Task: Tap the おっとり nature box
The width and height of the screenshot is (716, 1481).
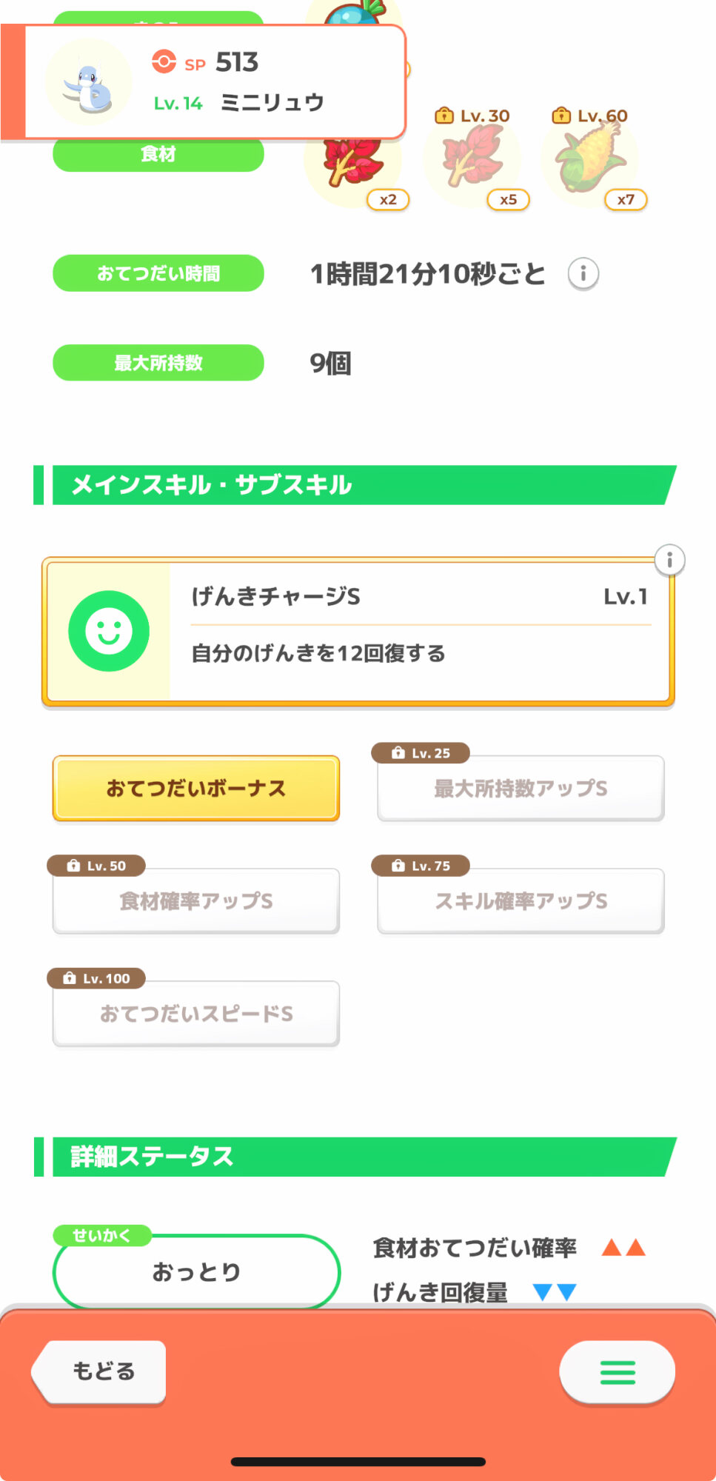Action: [x=196, y=1271]
